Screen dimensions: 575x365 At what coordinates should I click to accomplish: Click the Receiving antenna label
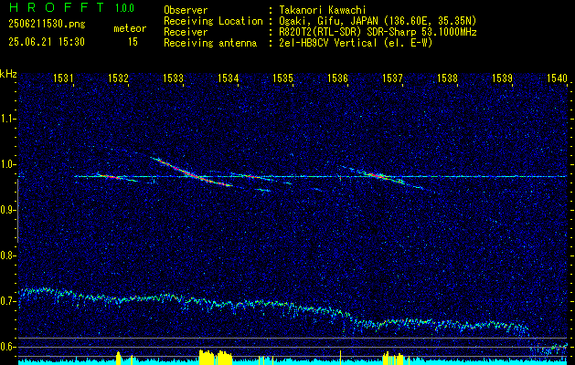click(x=210, y=43)
